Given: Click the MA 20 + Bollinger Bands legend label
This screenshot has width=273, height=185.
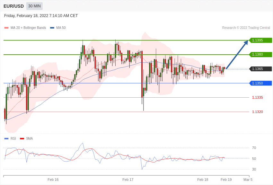Looking at the screenshot, I should coord(28,28).
